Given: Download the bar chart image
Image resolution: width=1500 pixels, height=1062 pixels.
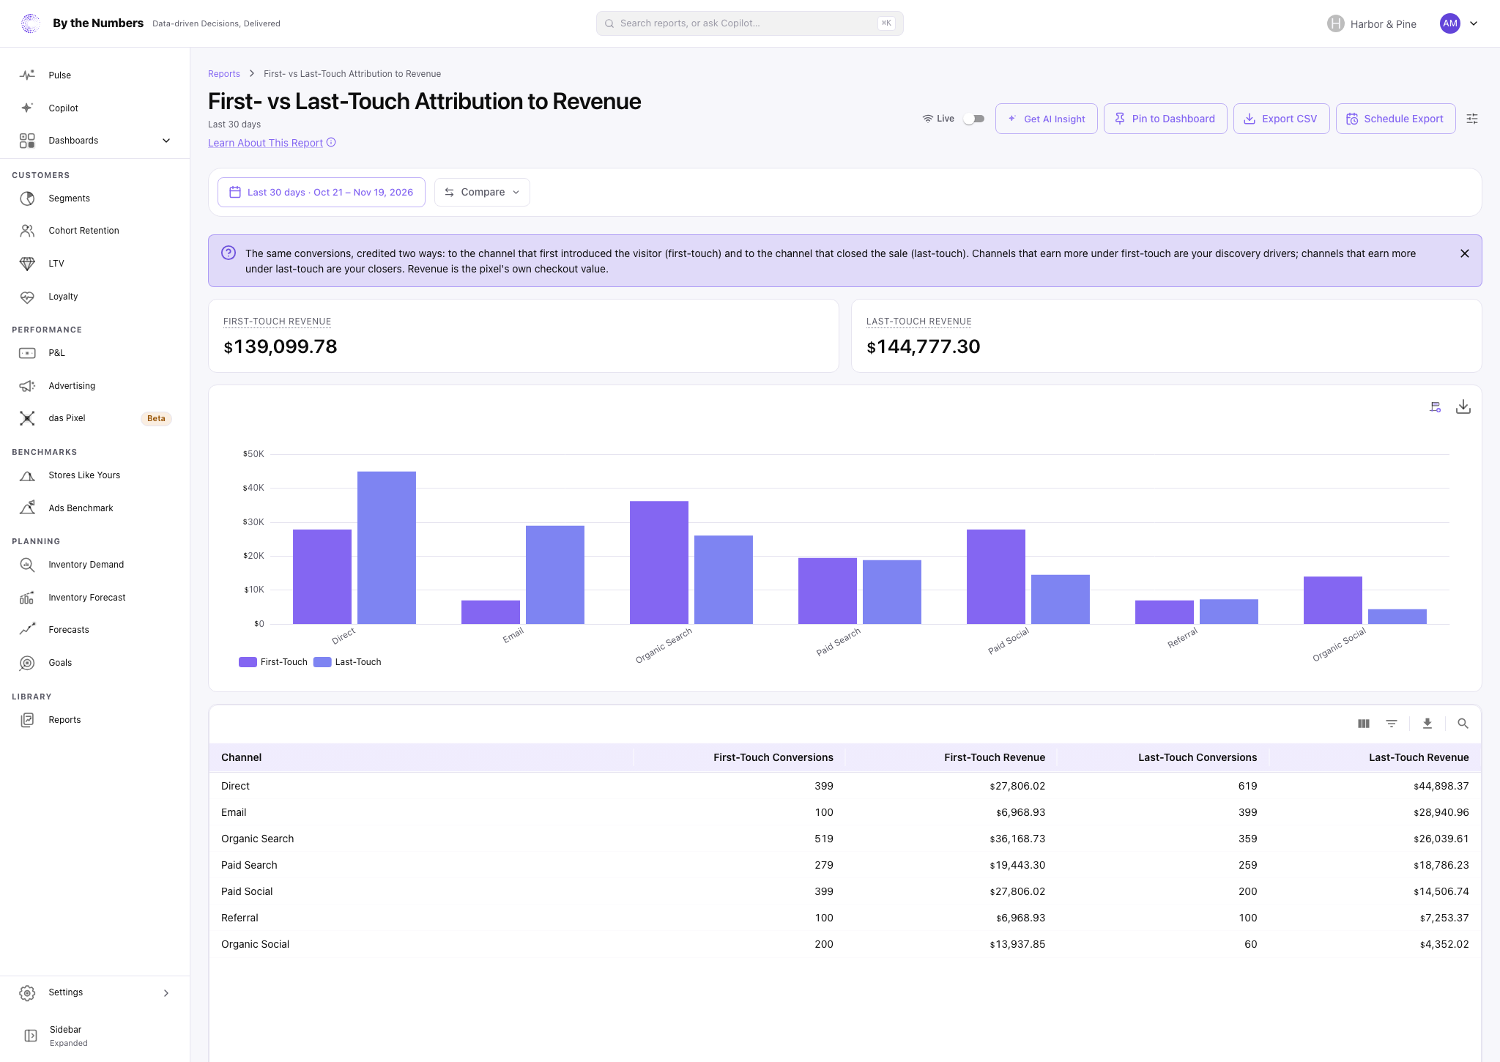Looking at the screenshot, I should [1463, 406].
